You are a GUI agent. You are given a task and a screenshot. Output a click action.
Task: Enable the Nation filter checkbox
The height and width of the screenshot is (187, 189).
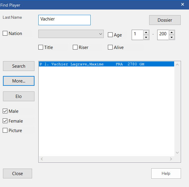tap(5, 34)
